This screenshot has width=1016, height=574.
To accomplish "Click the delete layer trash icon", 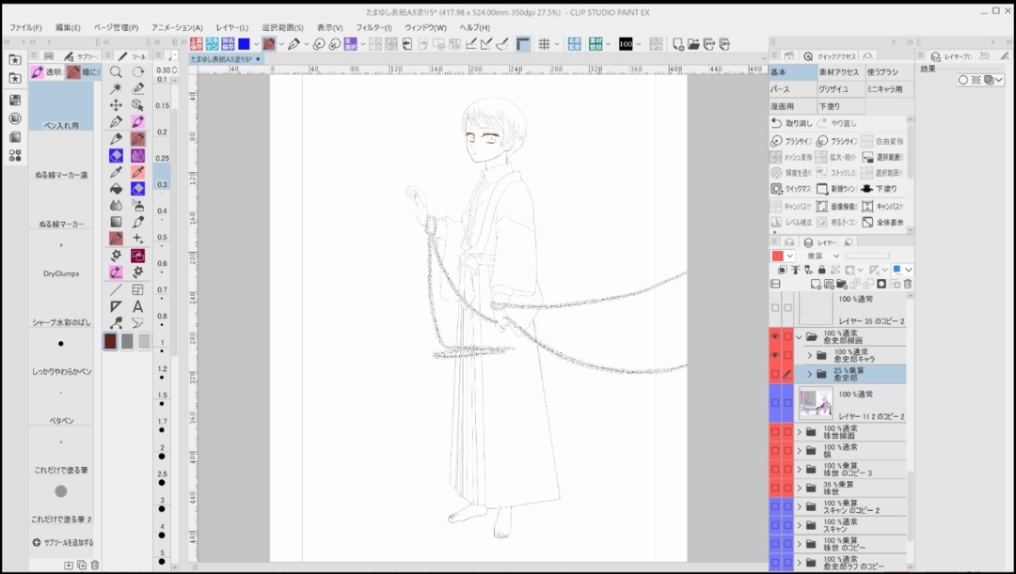I will tap(908, 284).
